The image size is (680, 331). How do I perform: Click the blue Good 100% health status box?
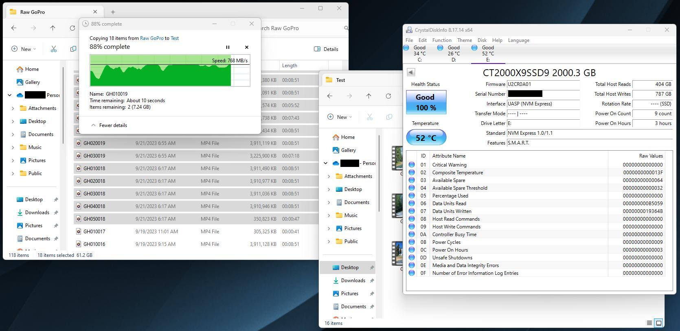426,102
